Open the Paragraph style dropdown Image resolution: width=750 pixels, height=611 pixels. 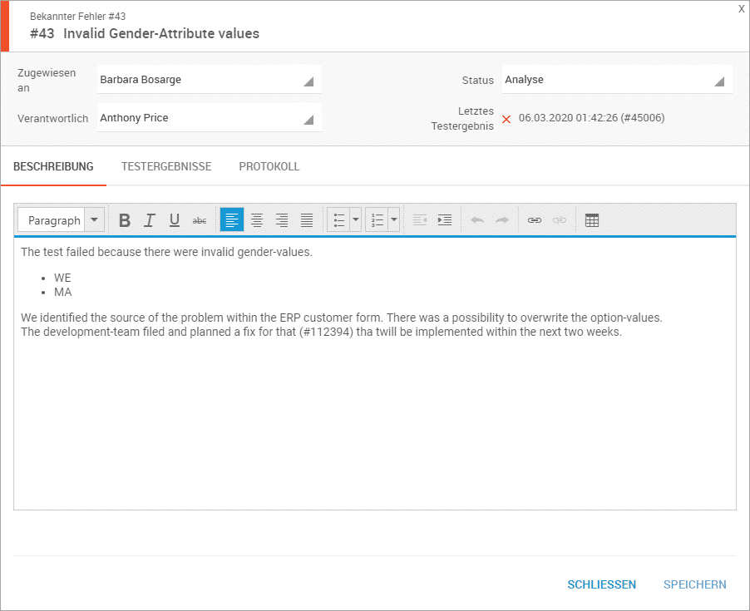[x=61, y=220]
